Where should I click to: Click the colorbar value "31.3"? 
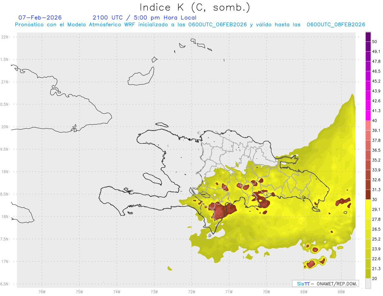[x=376, y=190]
